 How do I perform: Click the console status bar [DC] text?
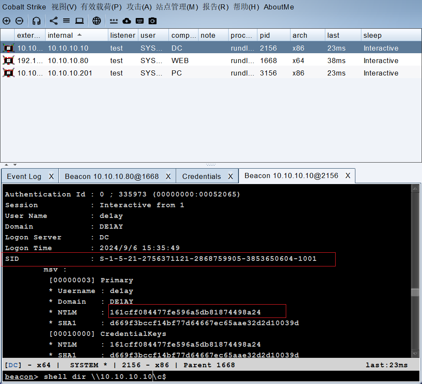(x=13, y=365)
